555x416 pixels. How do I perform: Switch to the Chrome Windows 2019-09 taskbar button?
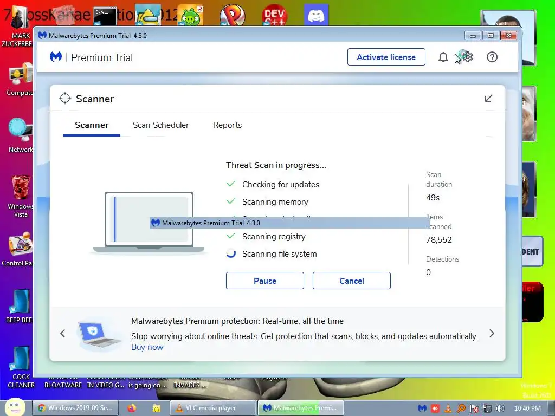[x=75, y=408]
